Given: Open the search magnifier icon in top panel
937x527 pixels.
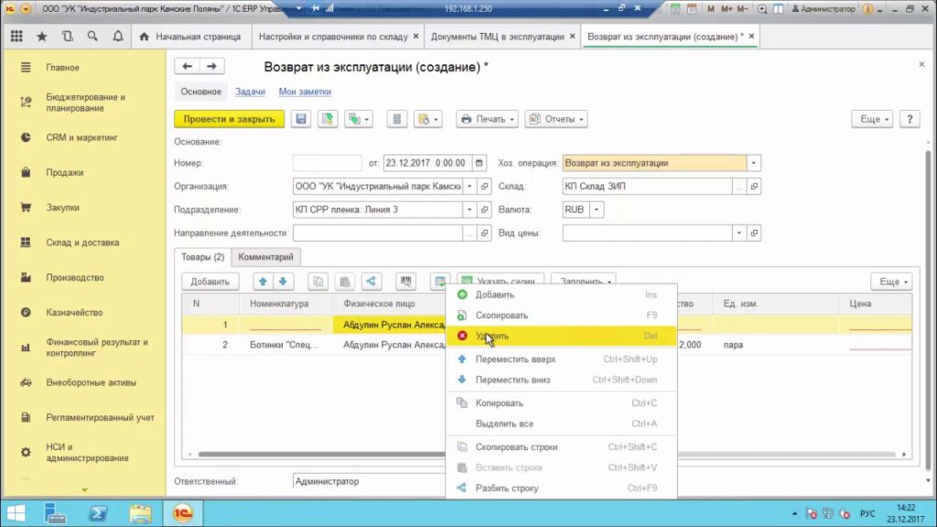Looking at the screenshot, I should [93, 37].
